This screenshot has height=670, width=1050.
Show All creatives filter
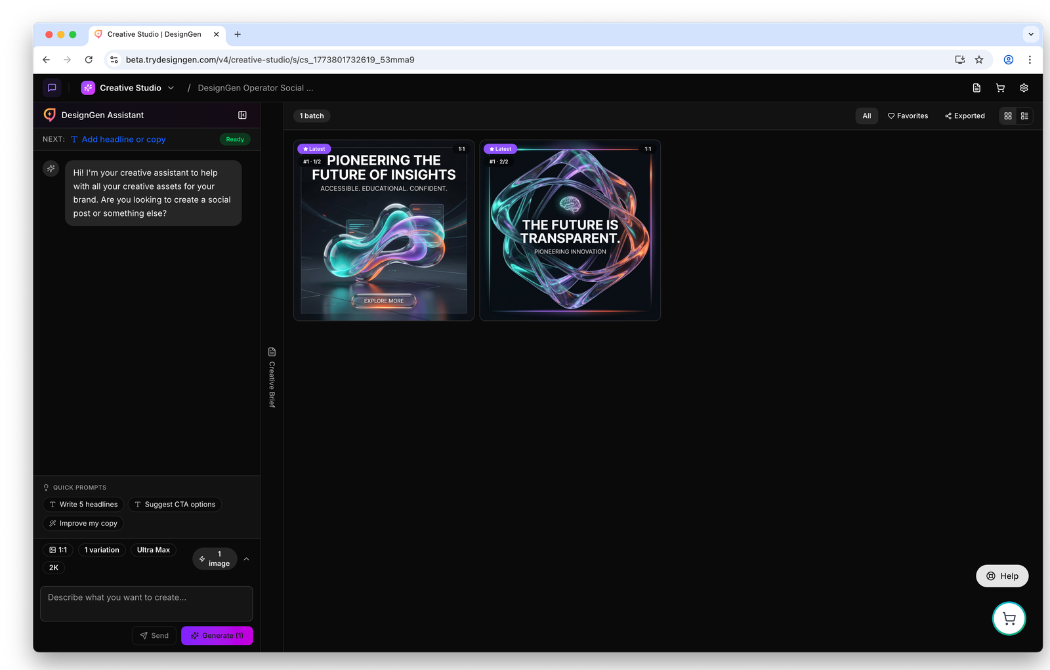pyautogui.click(x=867, y=116)
